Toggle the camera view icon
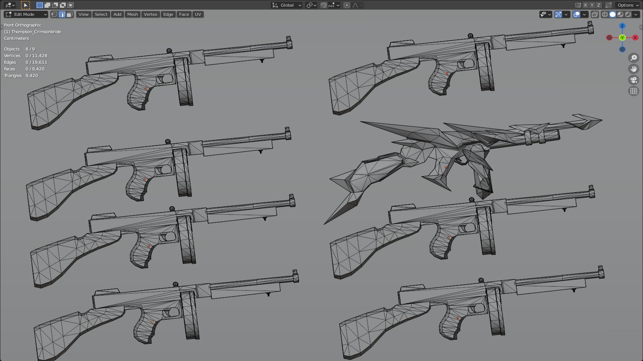 [634, 80]
